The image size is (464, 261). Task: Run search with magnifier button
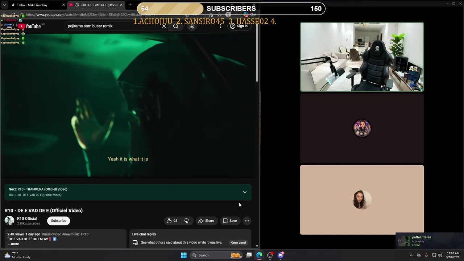(176, 26)
